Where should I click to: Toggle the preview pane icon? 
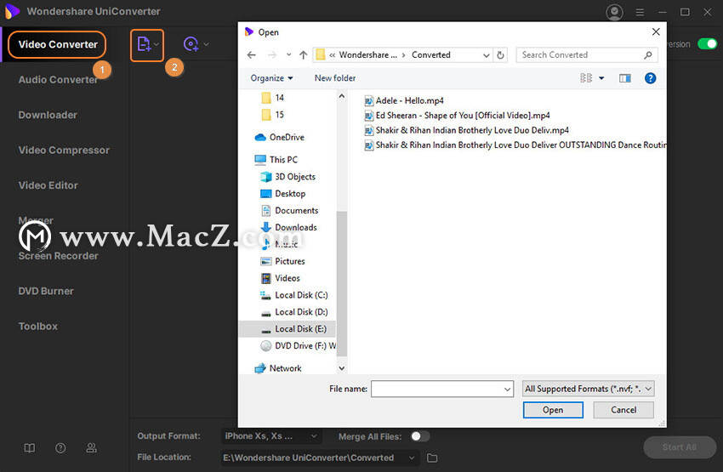click(625, 78)
